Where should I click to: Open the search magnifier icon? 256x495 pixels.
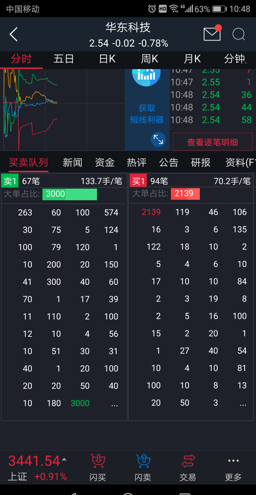[x=239, y=34]
